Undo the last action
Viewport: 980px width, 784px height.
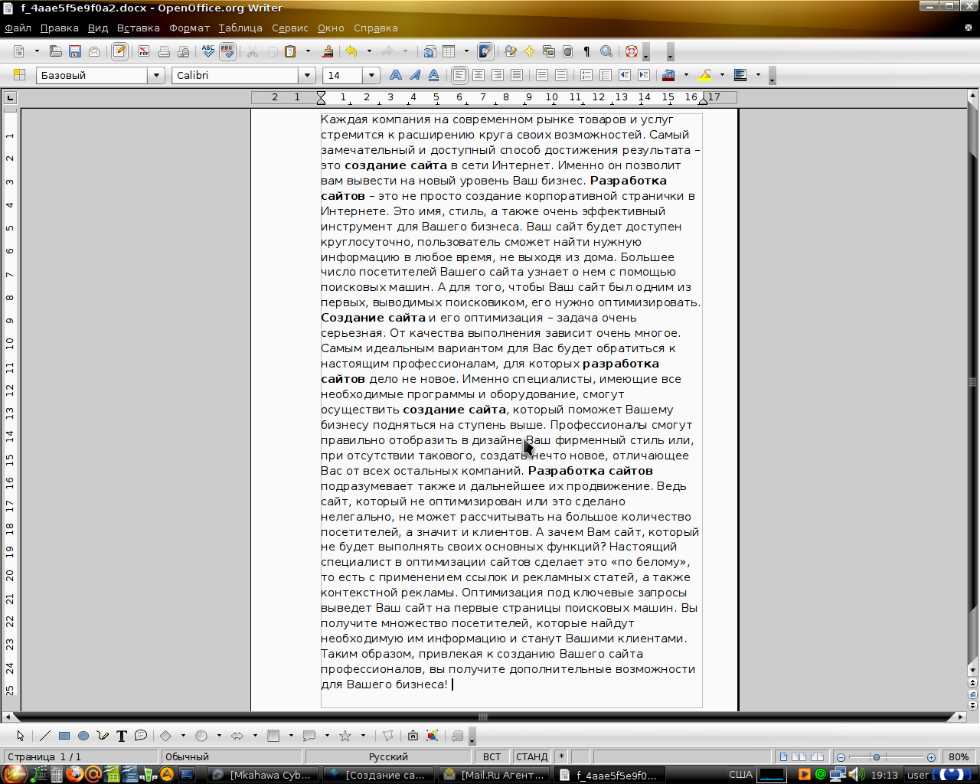[351, 51]
